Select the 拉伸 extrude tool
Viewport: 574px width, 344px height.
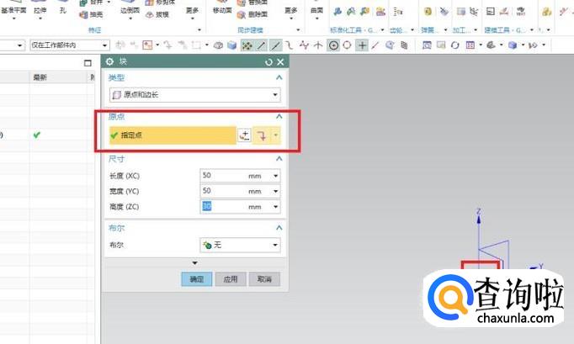(x=40, y=8)
